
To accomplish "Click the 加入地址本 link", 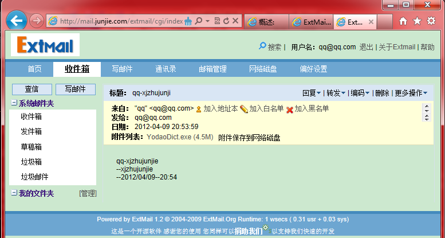I will click(220, 108).
